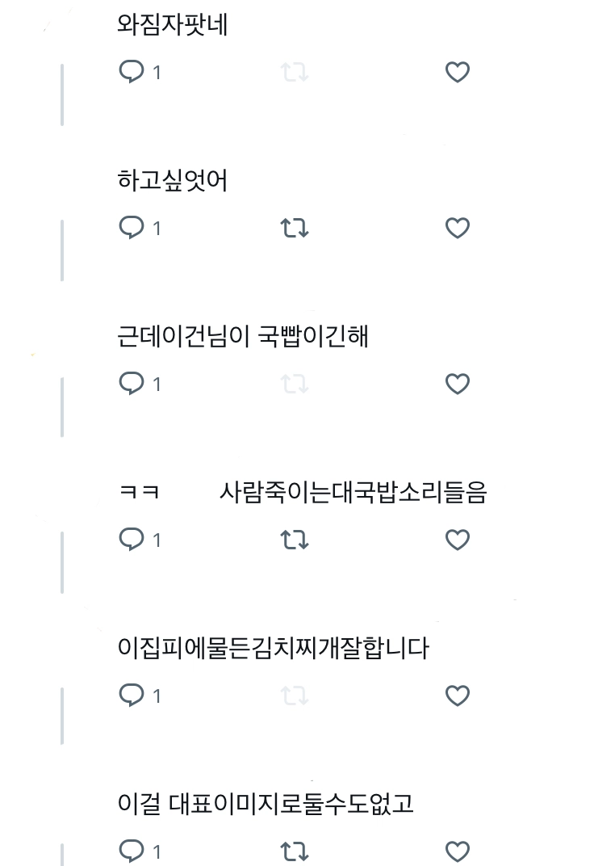The width and height of the screenshot is (594, 866).
Task: Reply to the '사람죽이는대국밥소리들음' tweet
Action: [132, 539]
